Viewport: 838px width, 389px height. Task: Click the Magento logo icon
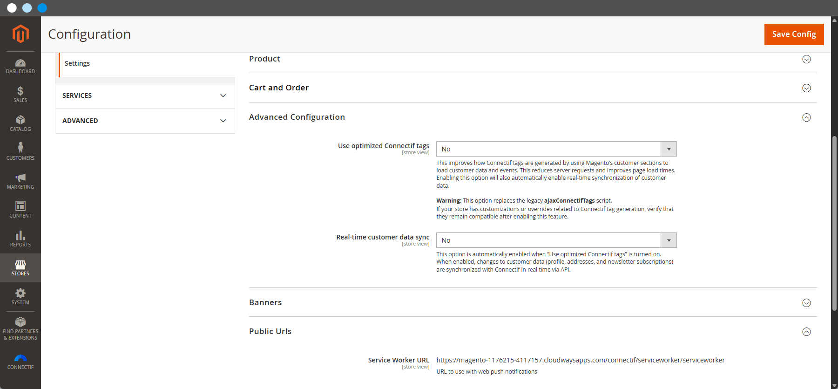(20, 34)
